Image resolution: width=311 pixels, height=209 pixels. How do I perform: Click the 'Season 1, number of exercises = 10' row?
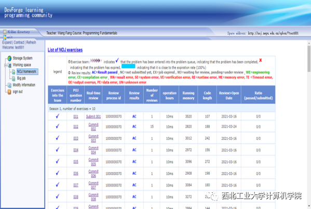pos(161,109)
